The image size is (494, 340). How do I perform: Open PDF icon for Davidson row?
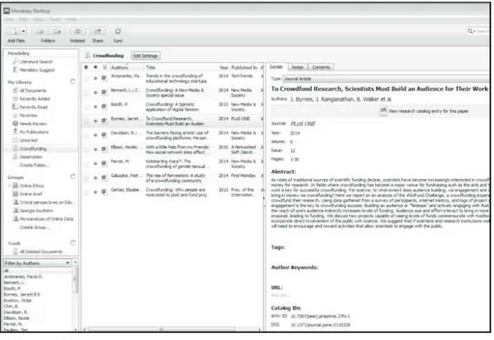pyautogui.click(x=104, y=135)
